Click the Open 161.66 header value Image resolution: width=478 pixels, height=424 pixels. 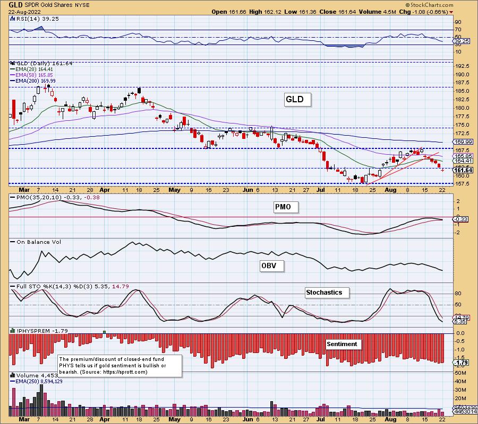[x=229, y=12]
